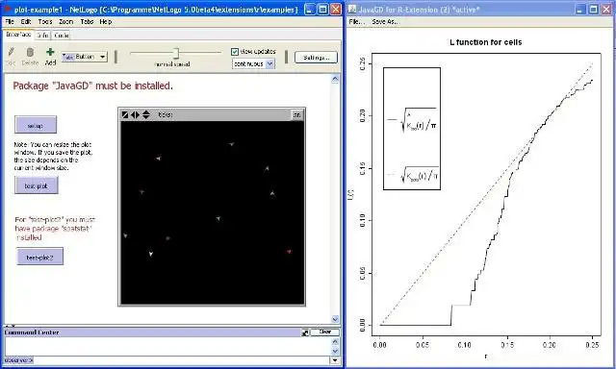Click the 'L function for cells' plot title
The image size is (616, 369).
(485, 42)
